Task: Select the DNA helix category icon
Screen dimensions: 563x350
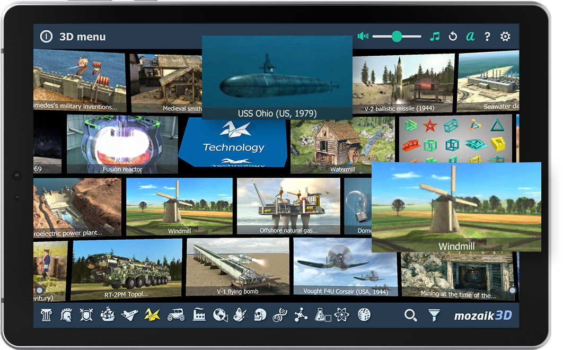Action: tap(279, 315)
